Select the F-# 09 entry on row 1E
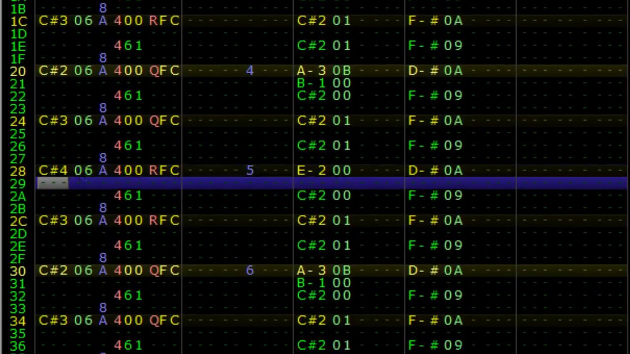 pyautogui.click(x=435, y=46)
